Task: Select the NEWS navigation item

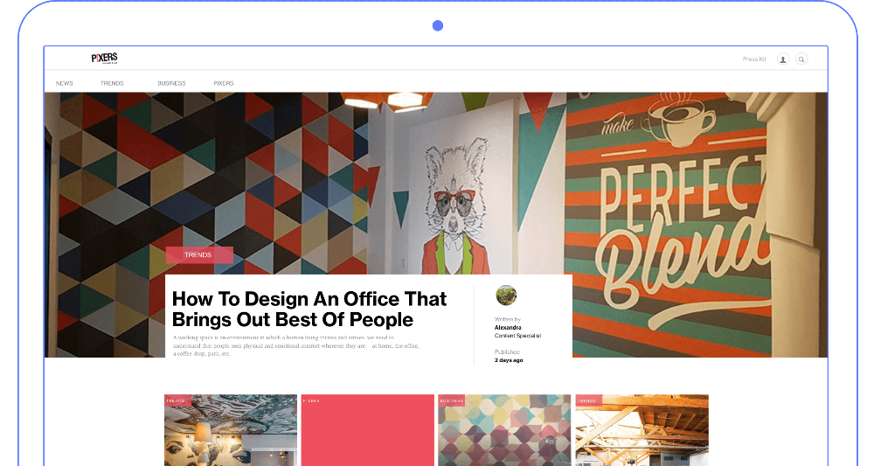Action: 64,83
